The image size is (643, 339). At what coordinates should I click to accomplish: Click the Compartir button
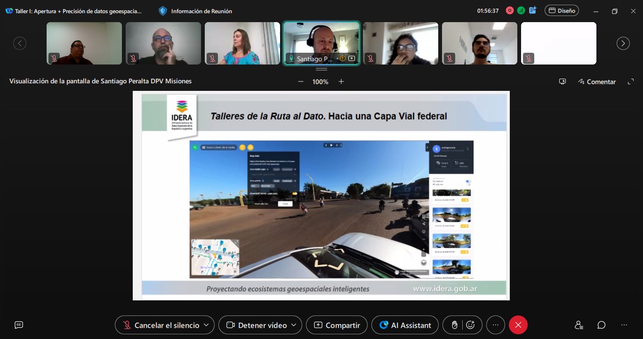(337, 325)
